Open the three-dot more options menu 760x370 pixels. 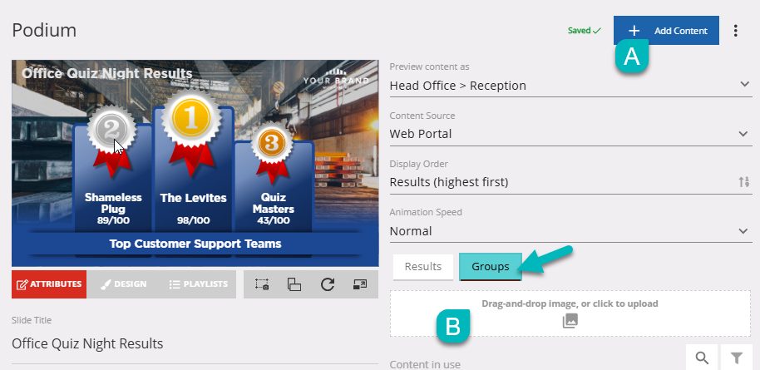(x=736, y=31)
